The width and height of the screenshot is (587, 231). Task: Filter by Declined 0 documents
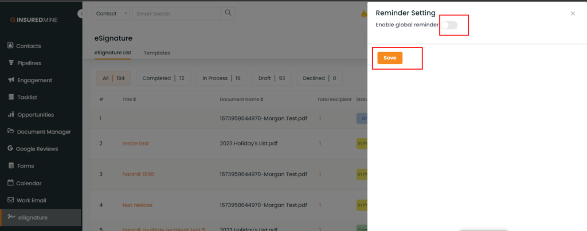[x=319, y=78]
